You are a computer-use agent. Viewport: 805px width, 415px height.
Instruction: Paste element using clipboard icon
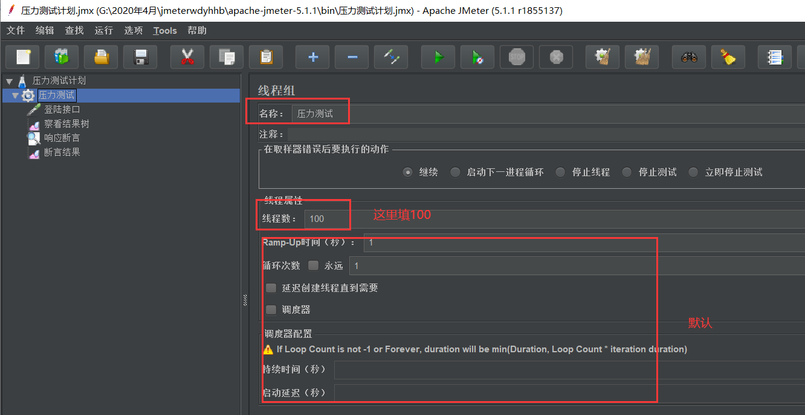[x=266, y=57]
